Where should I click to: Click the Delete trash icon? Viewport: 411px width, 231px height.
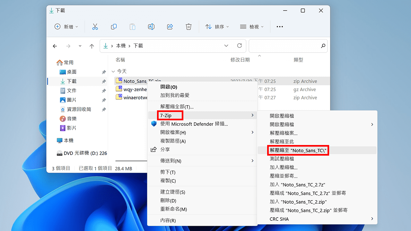coord(188,27)
